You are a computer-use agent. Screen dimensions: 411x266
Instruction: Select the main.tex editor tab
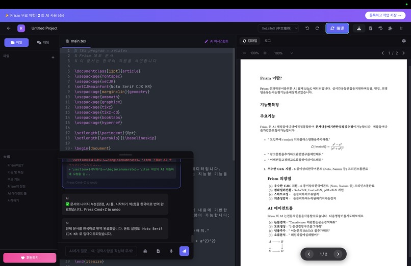[x=76, y=41]
